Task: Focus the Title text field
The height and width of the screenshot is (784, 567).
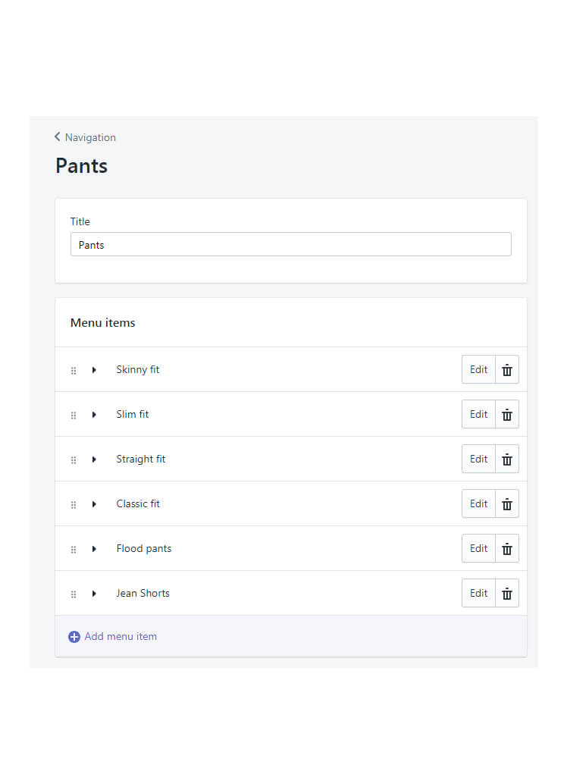Action: (291, 244)
